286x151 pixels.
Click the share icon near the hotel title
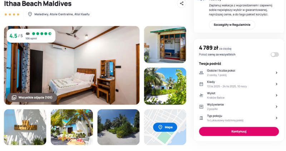point(182,4)
